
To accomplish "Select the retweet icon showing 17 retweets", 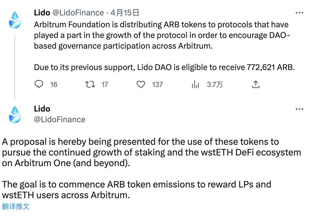I will coord(90,84).
